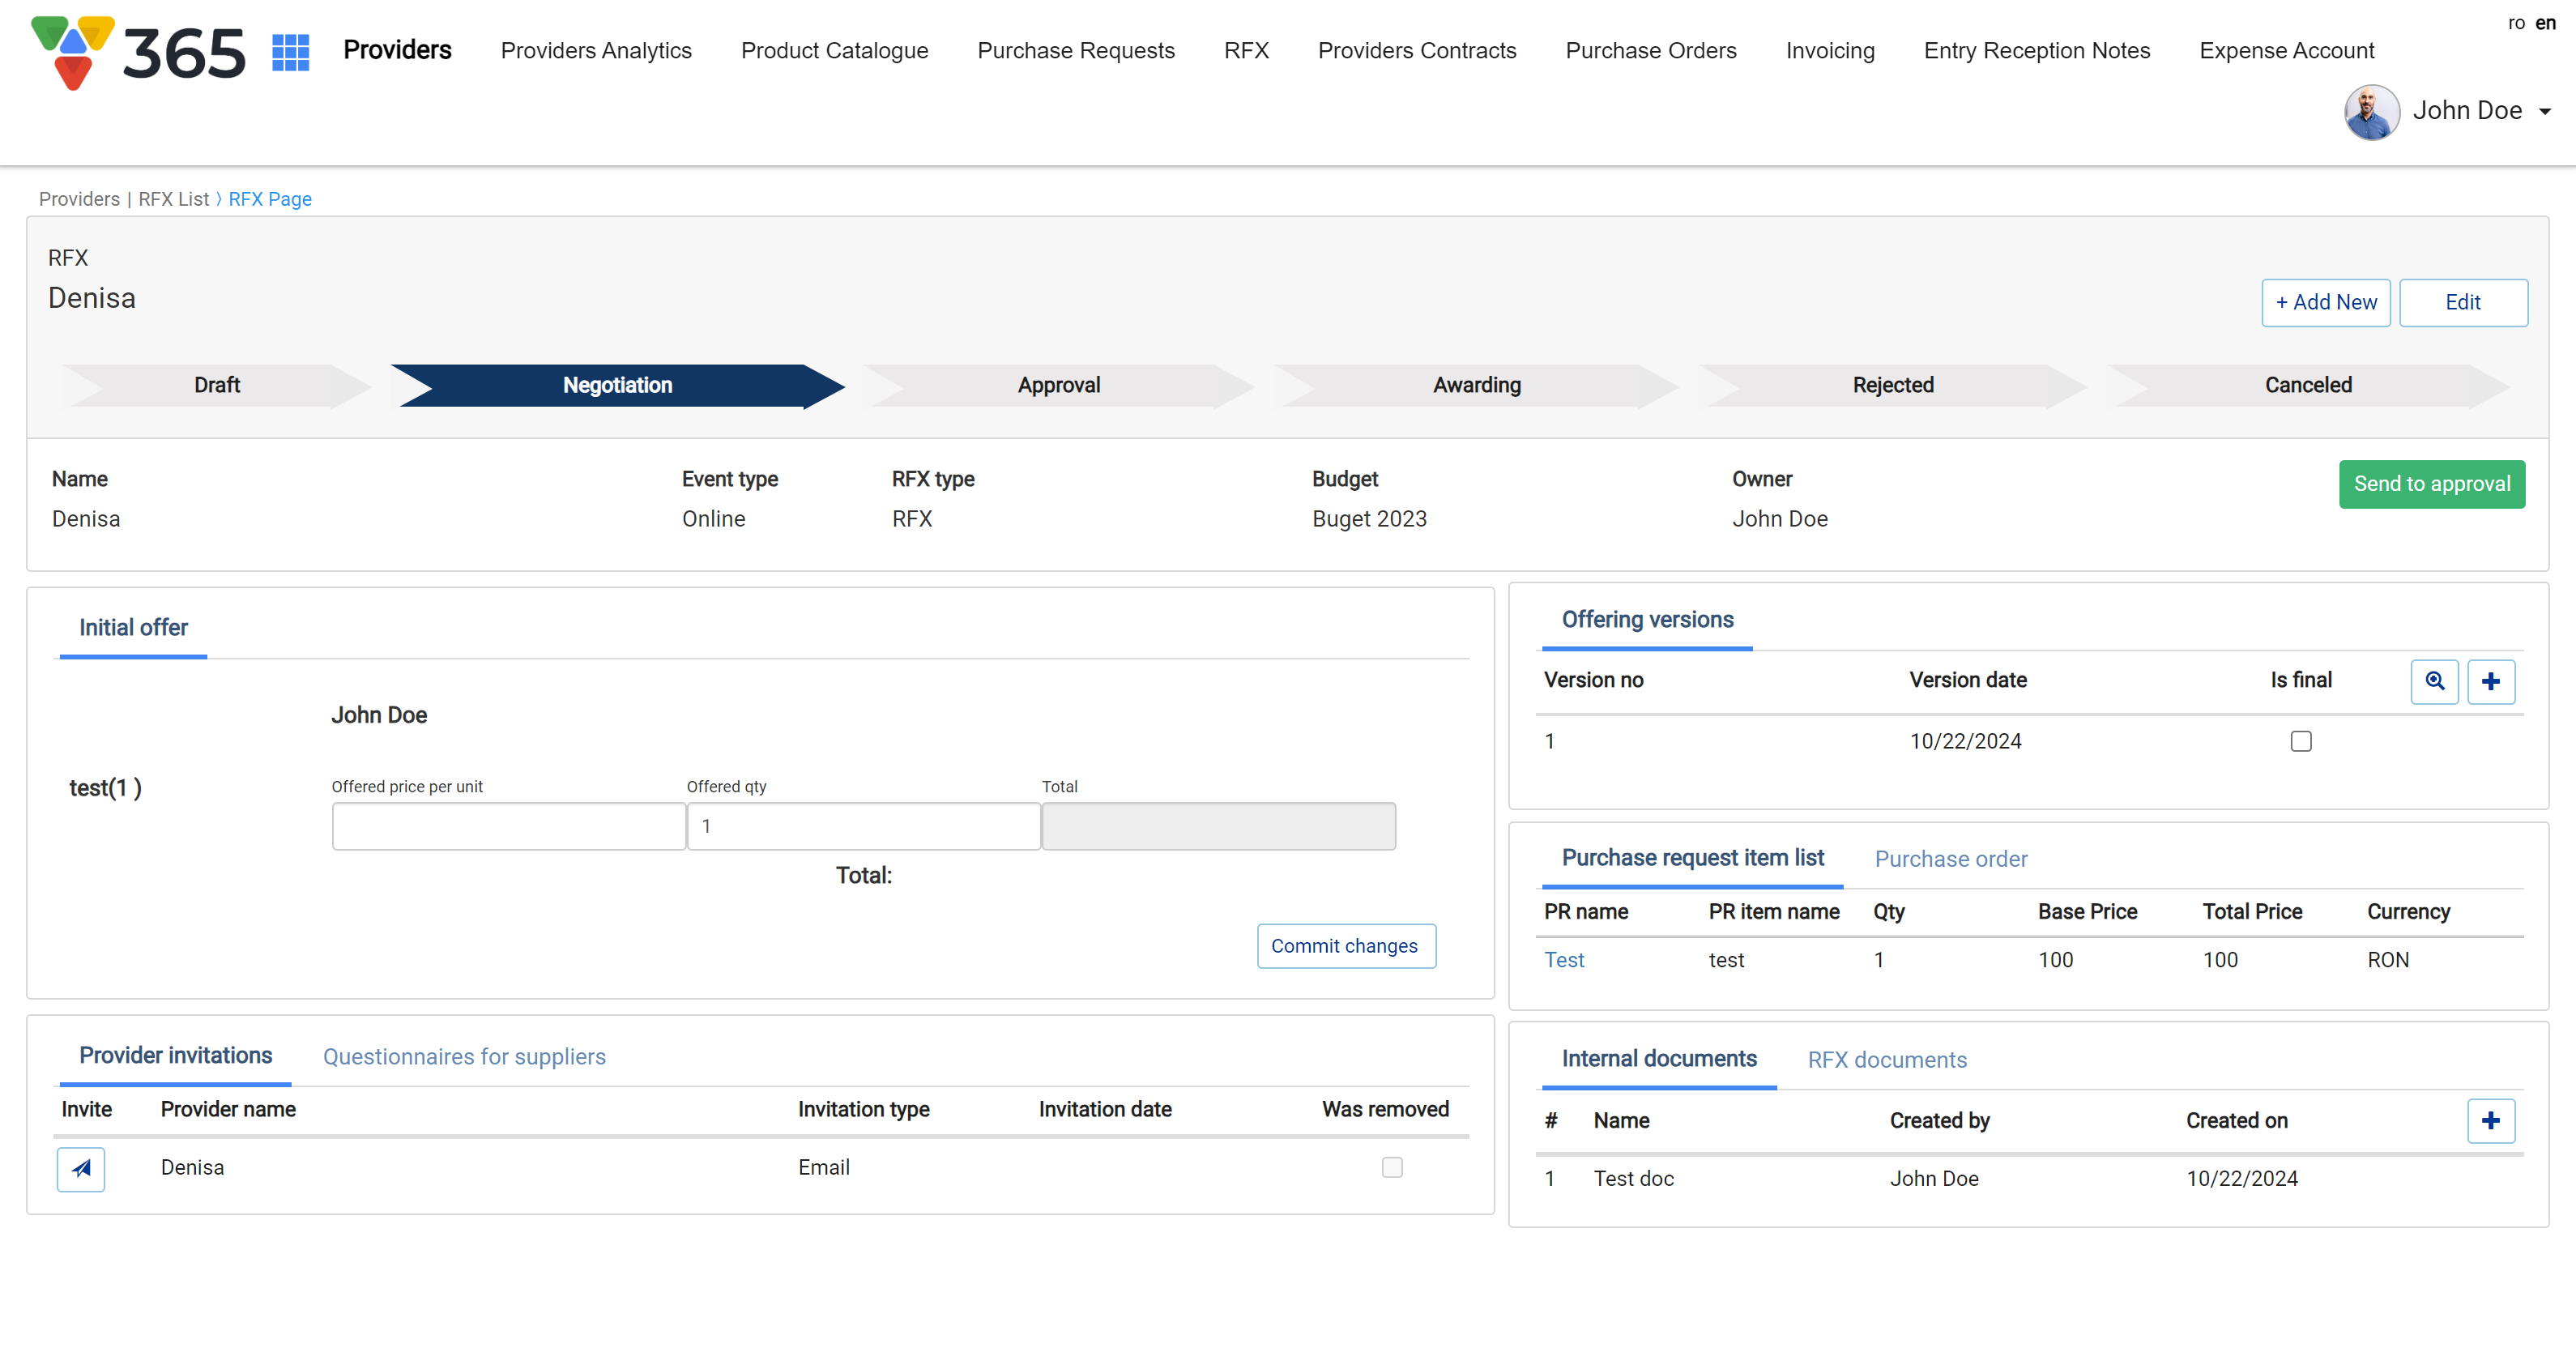Add an internal document with plus icon
The width and height of the screenshot is (2576, 1348).
[2490, 1120]
